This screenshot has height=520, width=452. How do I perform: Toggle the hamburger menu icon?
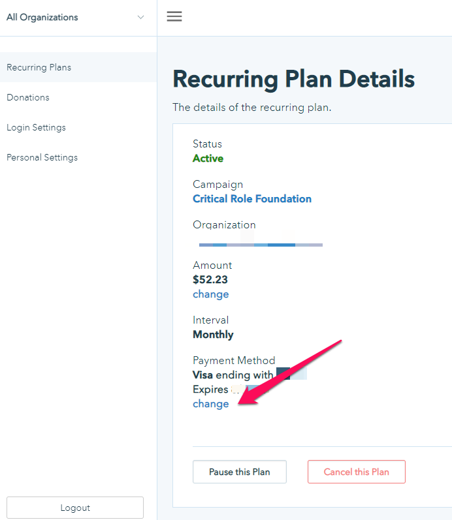pos(174,16)
